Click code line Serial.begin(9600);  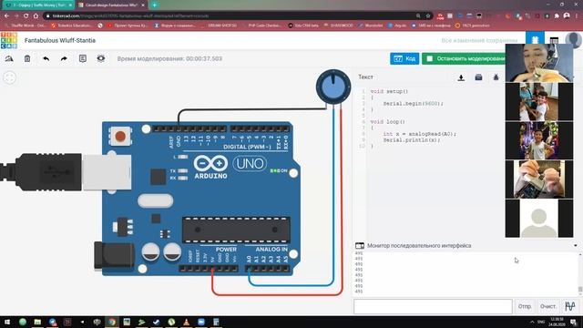[x=413, y=103]
